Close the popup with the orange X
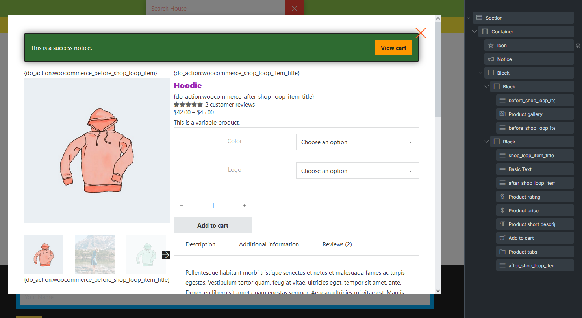This screenshot has height=318, width=582. point(421,33)
